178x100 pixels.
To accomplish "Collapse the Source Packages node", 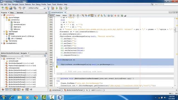I will 4,17.
